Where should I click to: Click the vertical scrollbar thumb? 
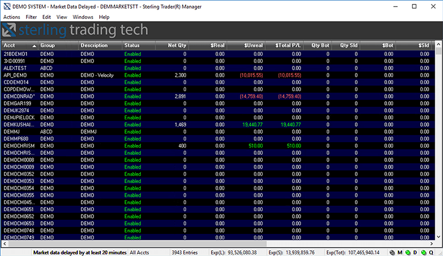[x=439, y=51]
